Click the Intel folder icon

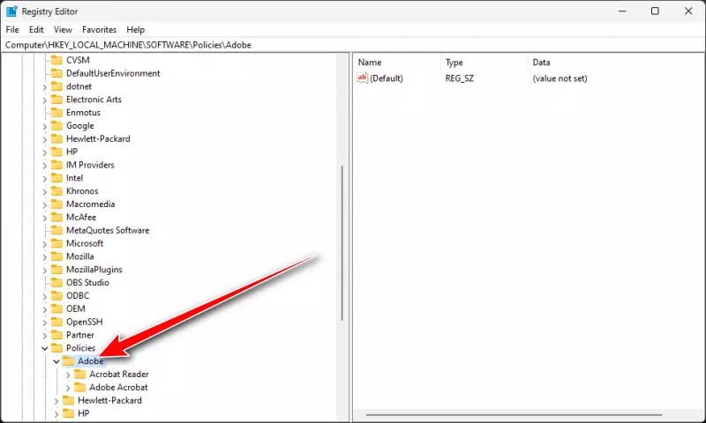(56, 178)
